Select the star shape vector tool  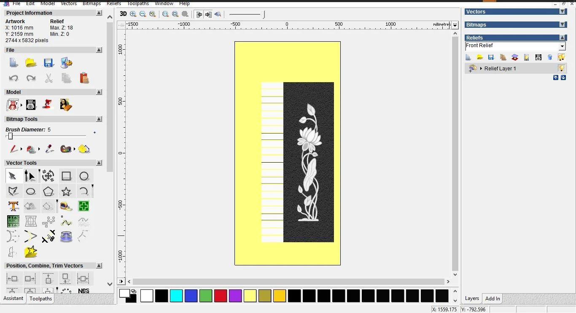point(66,192)
